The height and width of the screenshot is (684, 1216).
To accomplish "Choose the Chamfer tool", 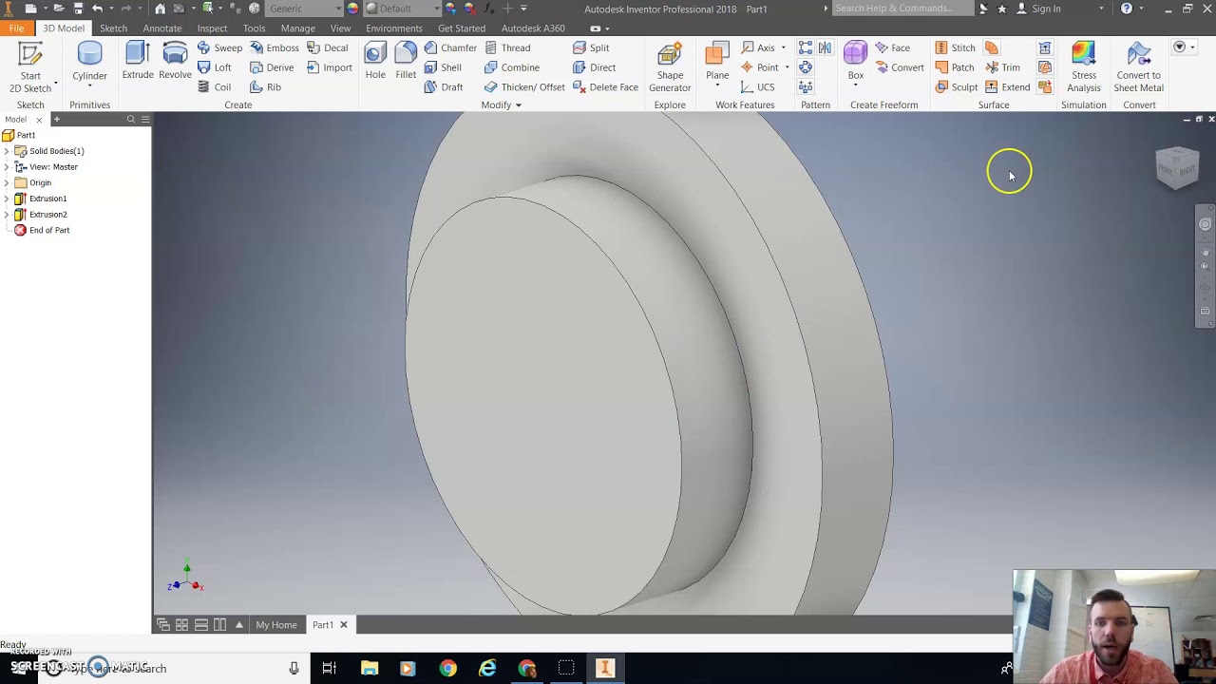I will coord(450,47).
